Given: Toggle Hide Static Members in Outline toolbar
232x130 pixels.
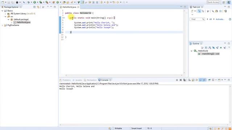Looking at the screenshot, I should point(217,48).
